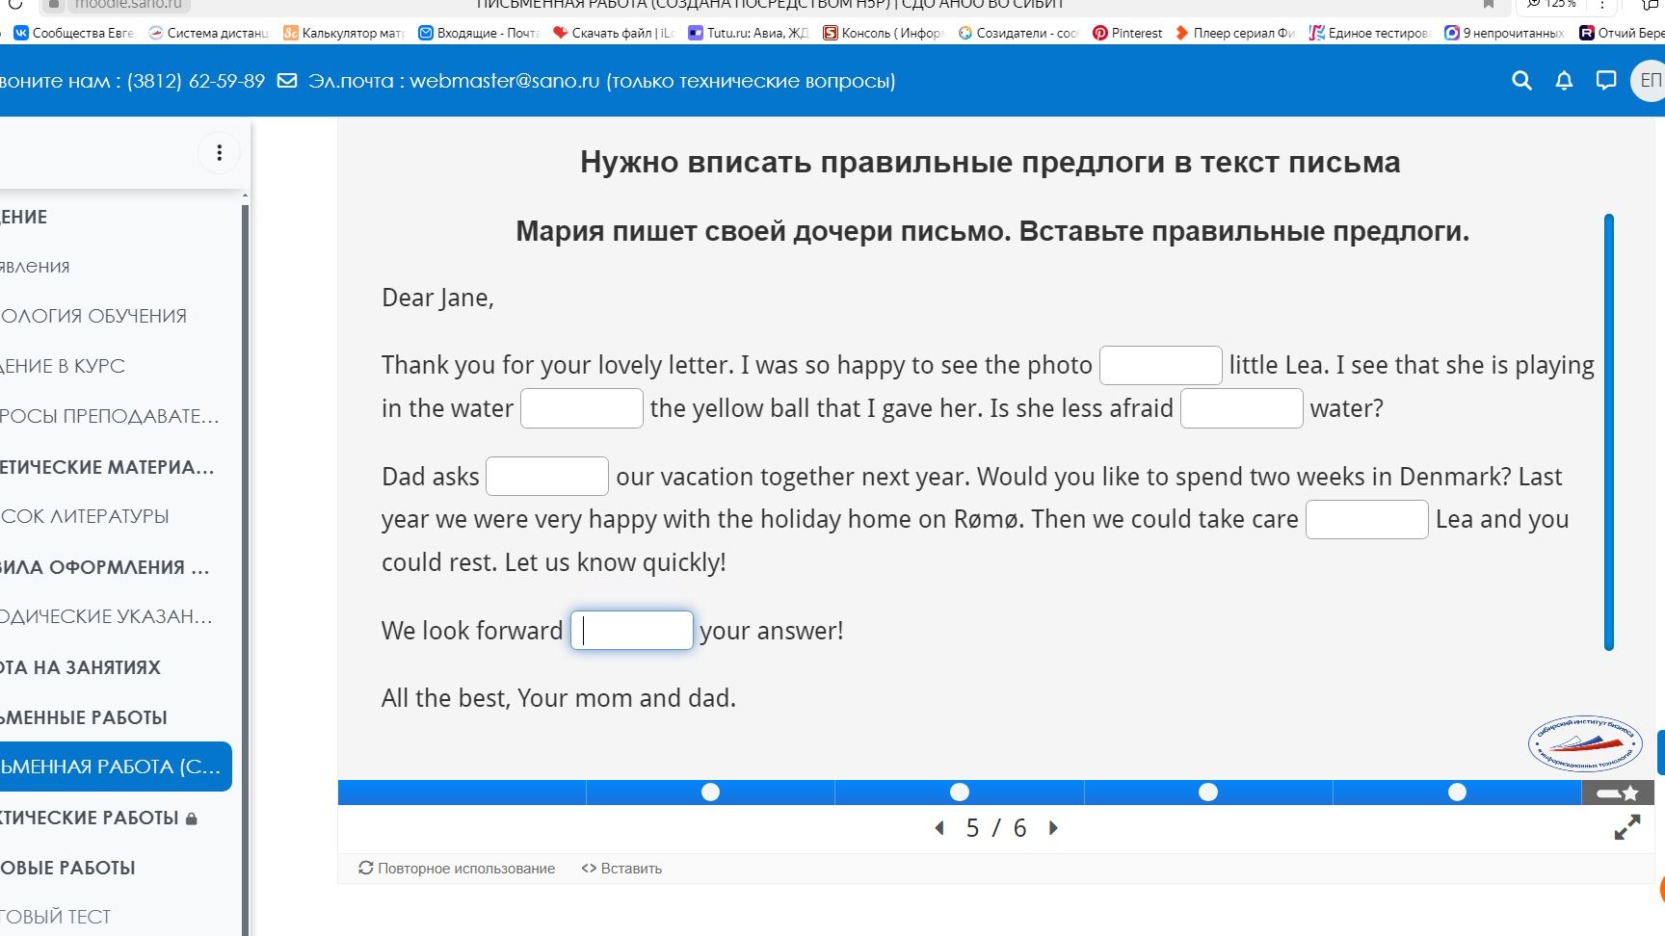Open the ЕП user profile avatar
Viewport: 1665px width, 936px height.
coord(1649,81)
